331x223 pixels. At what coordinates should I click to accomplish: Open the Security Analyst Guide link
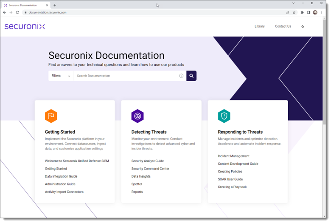coord(147,161)
